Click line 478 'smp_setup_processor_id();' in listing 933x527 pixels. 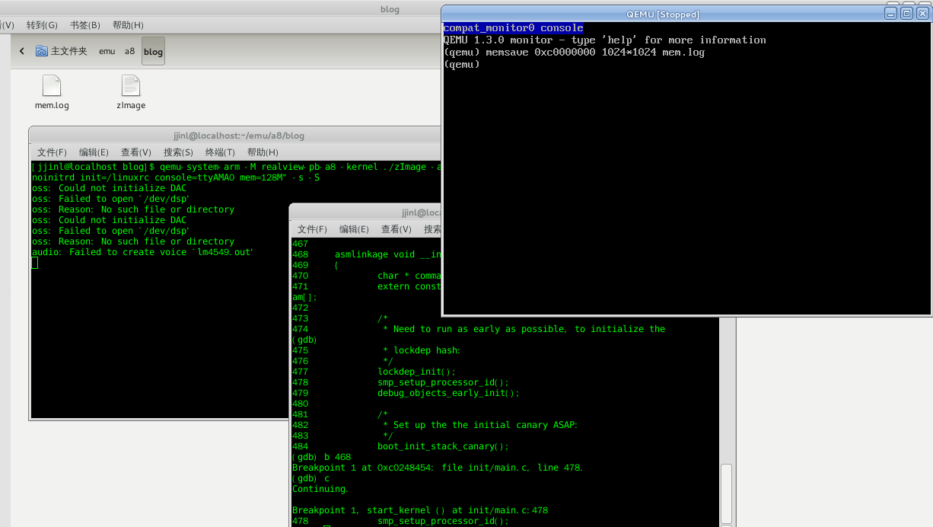(x=443, y=382)
